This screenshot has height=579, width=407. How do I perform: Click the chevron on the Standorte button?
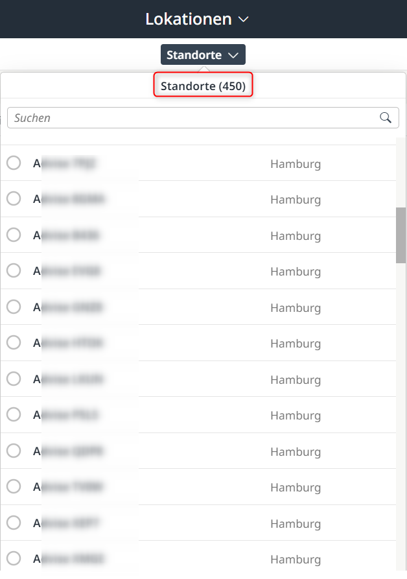pyautogui.click(x=233, y=54)
